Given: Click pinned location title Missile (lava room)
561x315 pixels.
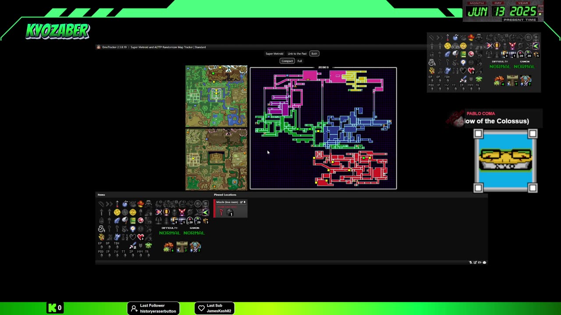Looking at the screenshot, I should 227,202.
